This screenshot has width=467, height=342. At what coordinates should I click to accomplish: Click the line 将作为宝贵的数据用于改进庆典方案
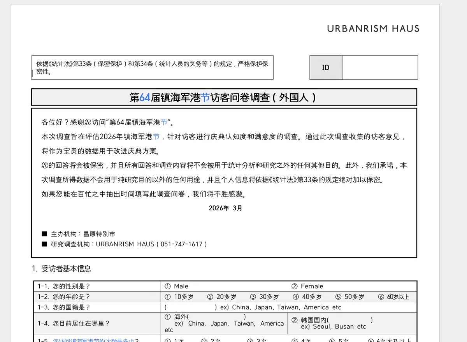pos(101,151)
